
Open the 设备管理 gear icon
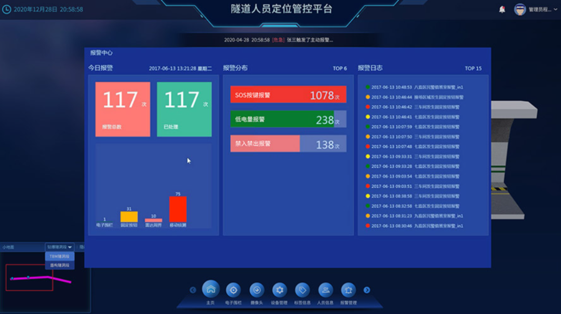pos(279,290)
